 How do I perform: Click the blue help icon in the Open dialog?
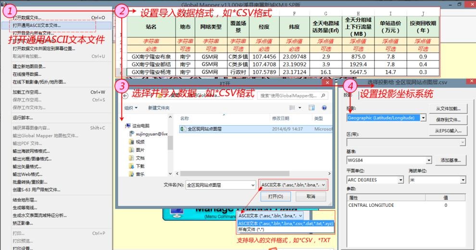point(324,107)
